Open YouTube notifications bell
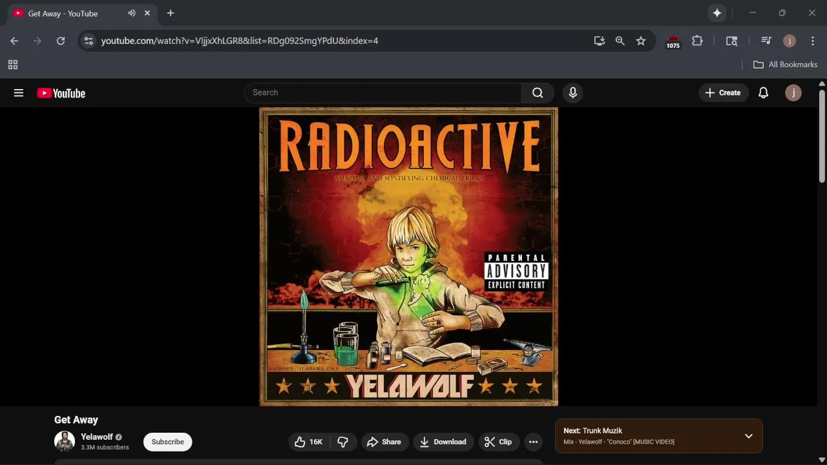Viewport: 827px width, 465px height. pos(763,92)
